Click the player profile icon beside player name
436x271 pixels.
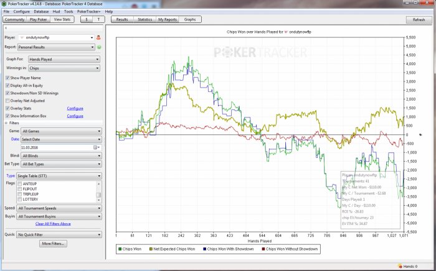[98, 38]
